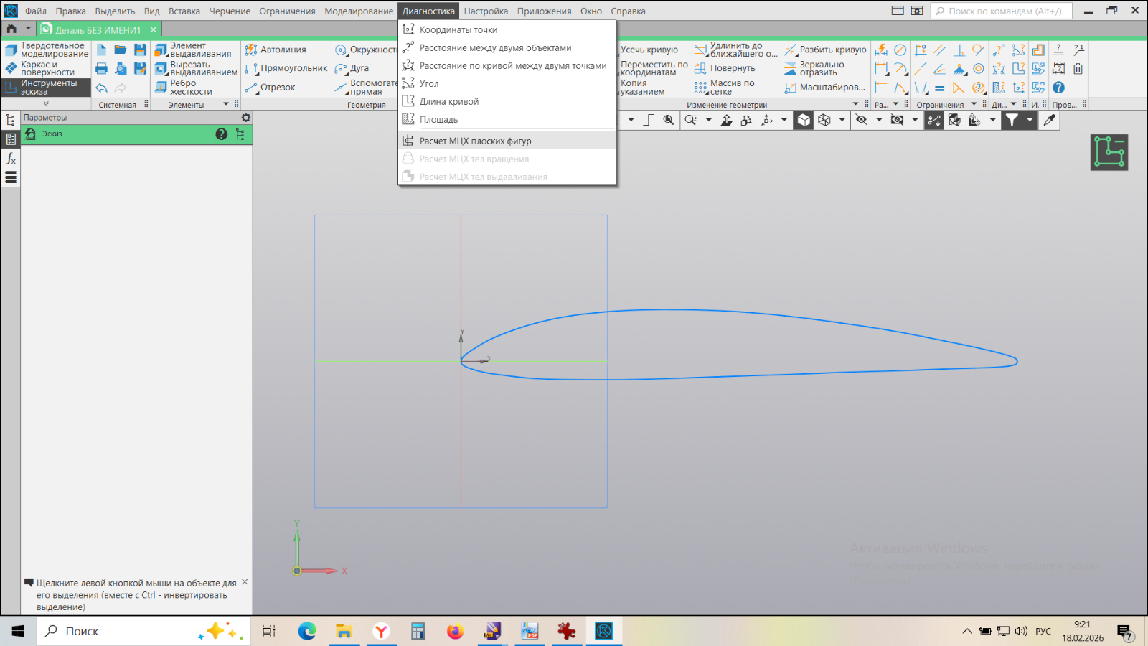Viewport: 1148px width, 646px height.
Task: Toggle the selection filter funnel button
Action: [1012, 120]
